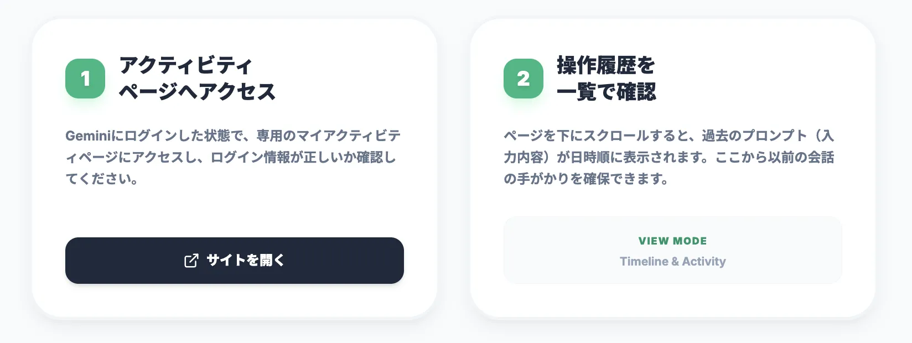Screen dimensions: 912x343
Task: Click the VIEW MODE heading text
Action: [x=673, y=241]
